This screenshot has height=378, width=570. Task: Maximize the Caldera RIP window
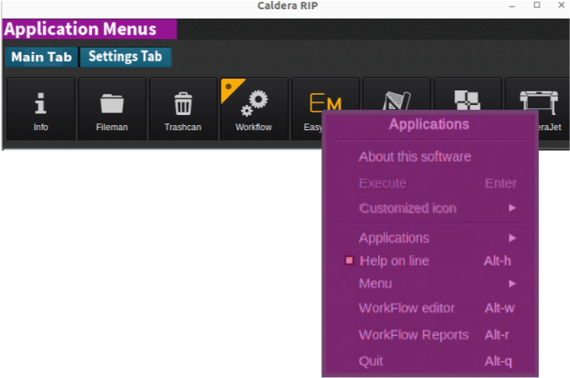tap(537, 5)
